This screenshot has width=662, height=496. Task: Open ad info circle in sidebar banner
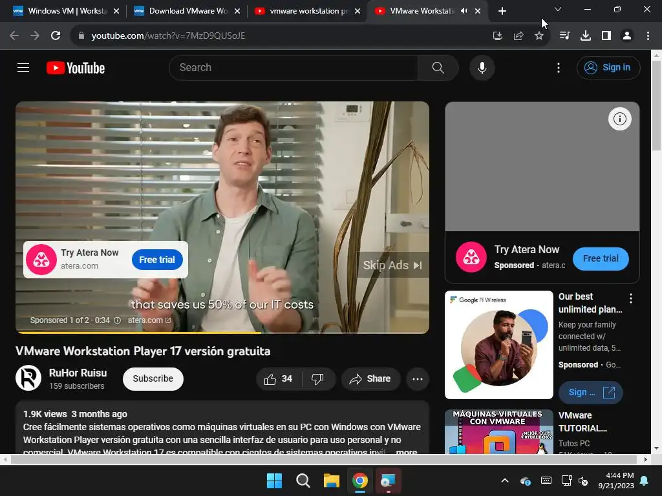tap(619, 119)
